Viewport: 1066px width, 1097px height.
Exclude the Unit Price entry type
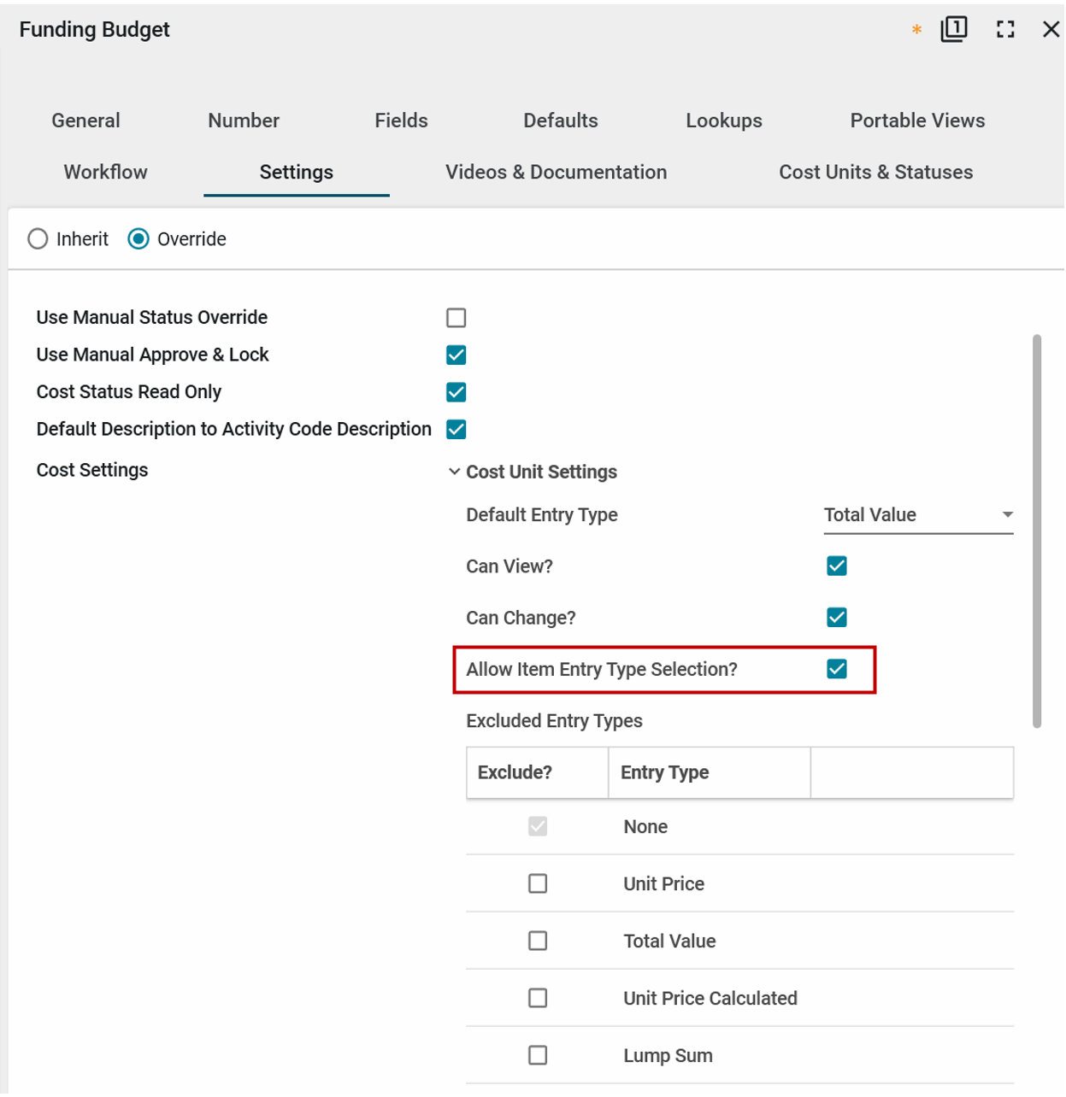point(538,883)
